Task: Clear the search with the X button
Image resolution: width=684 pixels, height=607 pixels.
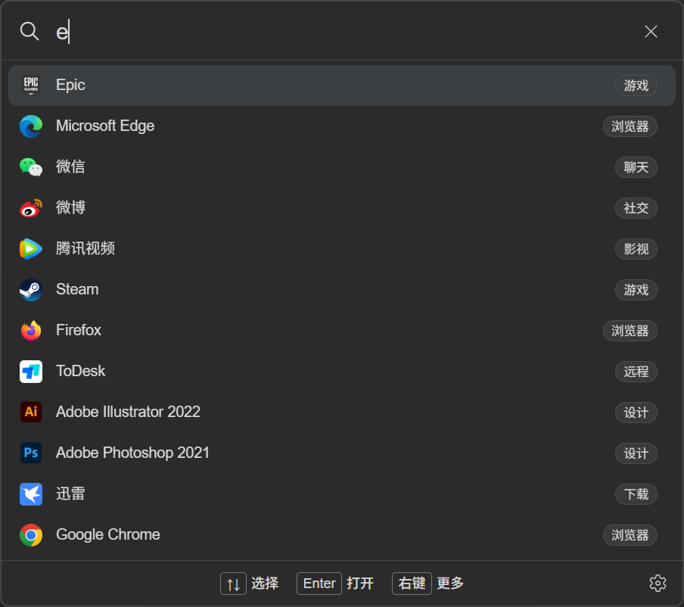Action: 651,32
